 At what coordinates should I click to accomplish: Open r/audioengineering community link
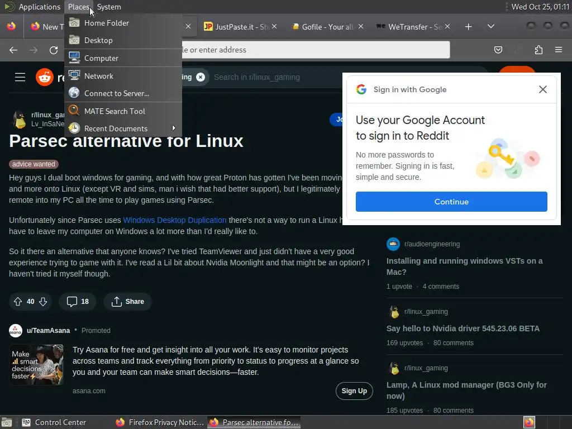[432, 244]
